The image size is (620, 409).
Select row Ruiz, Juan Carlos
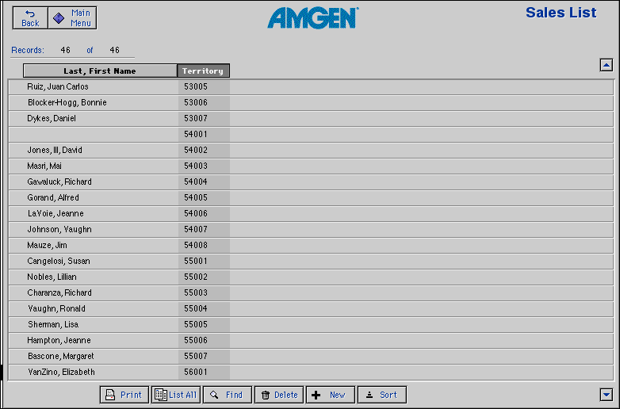click(311, 87)
